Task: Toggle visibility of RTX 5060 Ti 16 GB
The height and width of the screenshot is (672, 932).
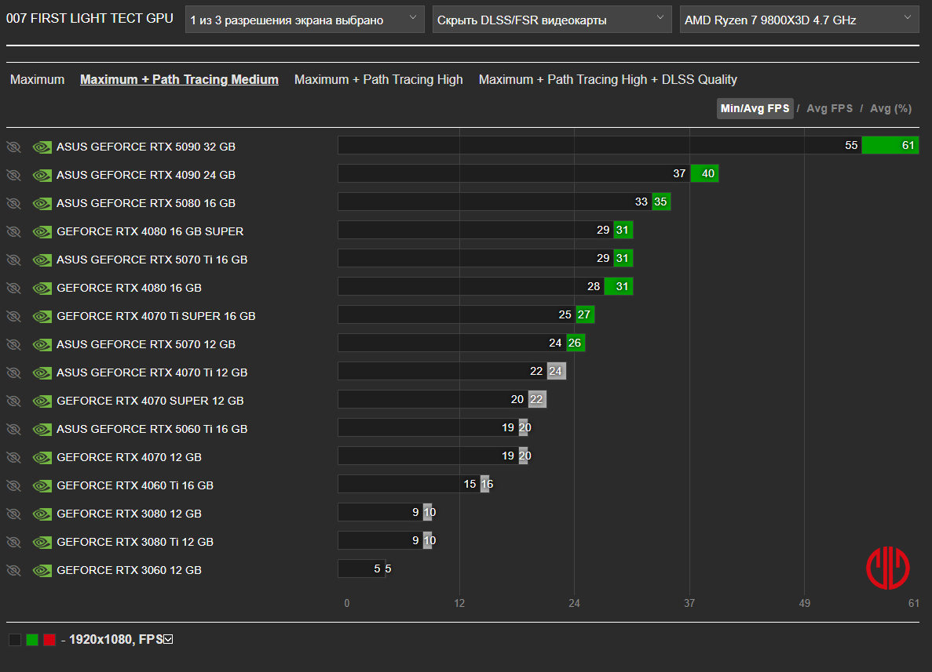Action: point(13,429)
